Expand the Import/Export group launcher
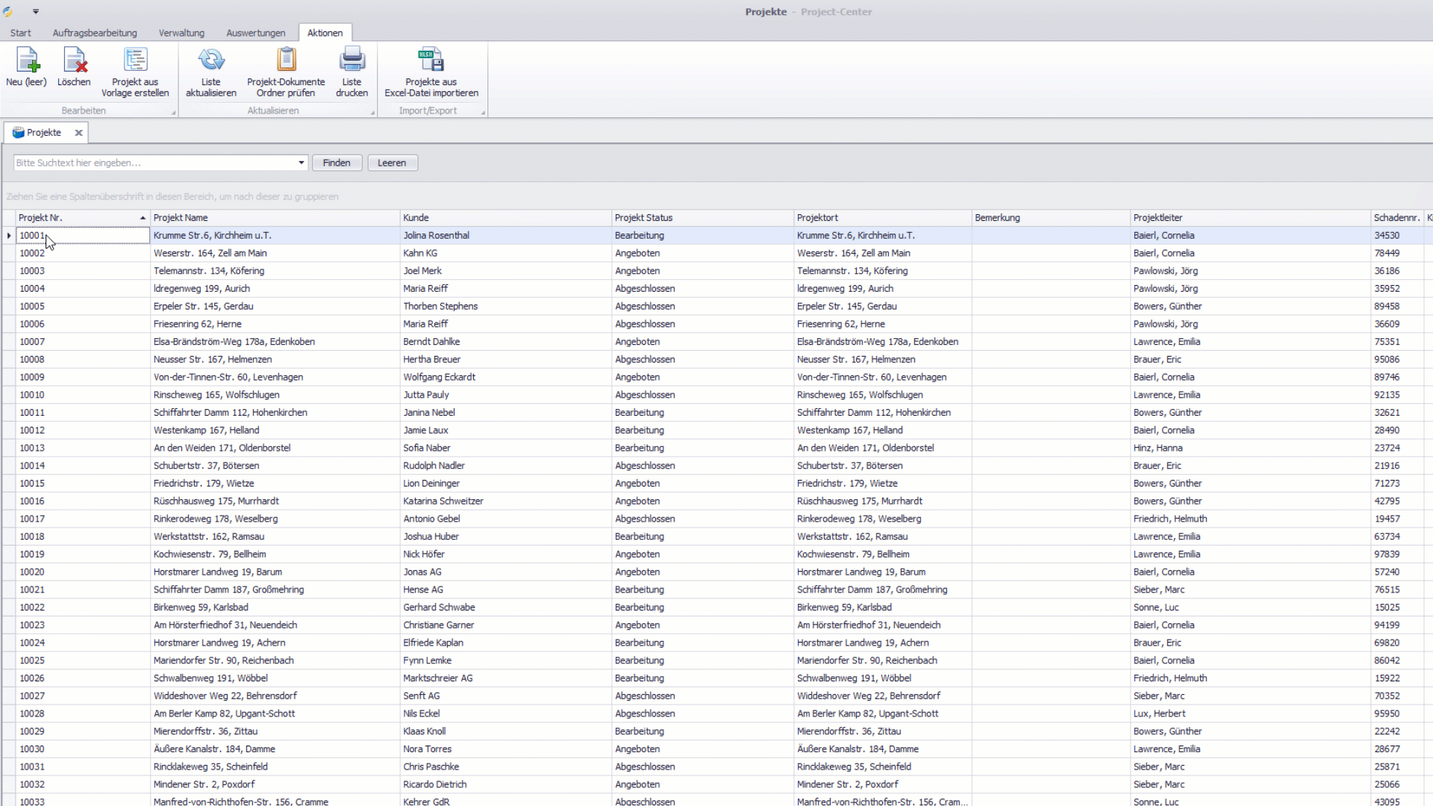1433x806 pixels. click(483, 113)
